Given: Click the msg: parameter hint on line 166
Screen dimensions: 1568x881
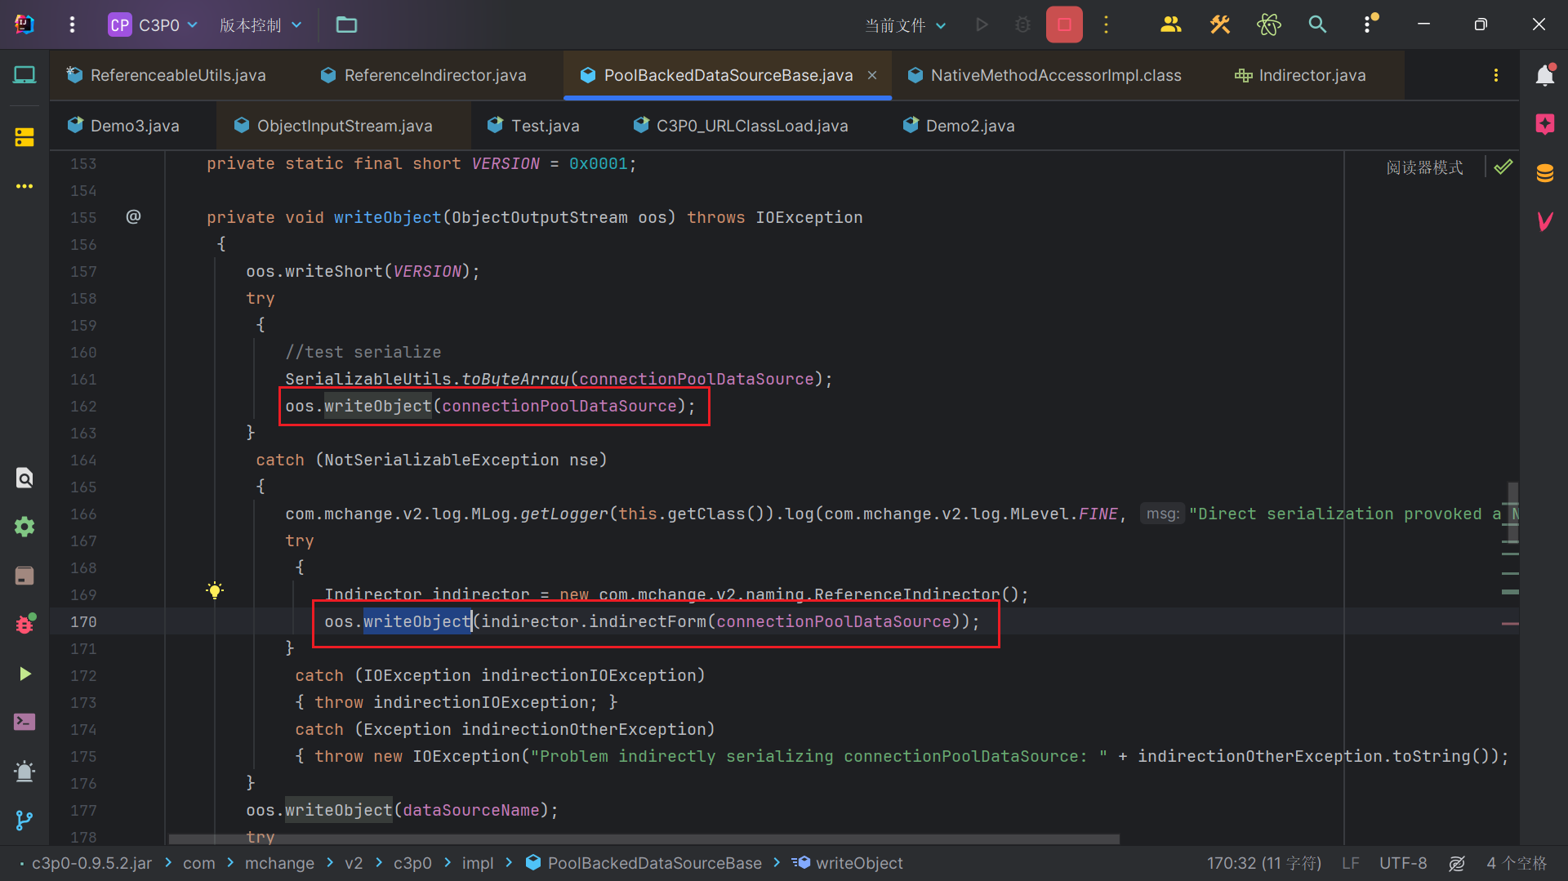Looking at the screenshot, I should coord(1162,514).
